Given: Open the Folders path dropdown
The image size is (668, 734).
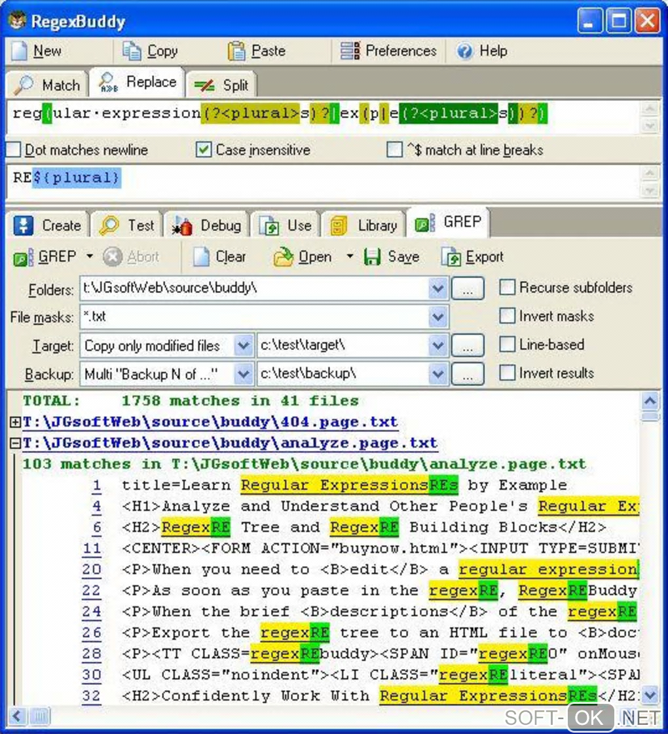Looking at the screenshot, I should pos(438,288).
